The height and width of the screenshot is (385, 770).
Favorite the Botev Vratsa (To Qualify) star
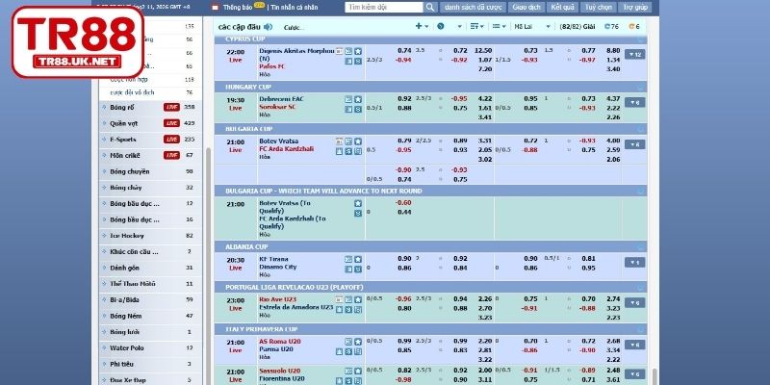358,203
